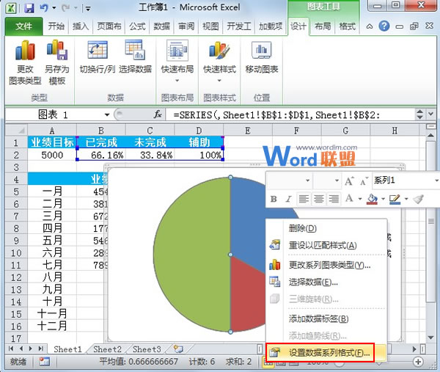Screen dimensions: 440x372
Task: Click Grow Font icon in mini toolbar
Action: (x=349, y=180)
